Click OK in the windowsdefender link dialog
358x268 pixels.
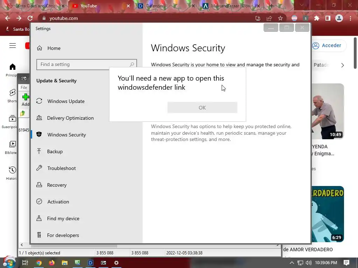(x=202, y=107)
